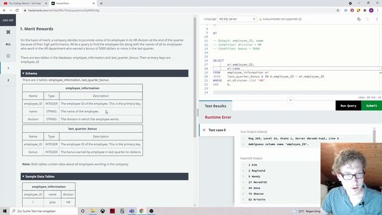Go to question 1 in sidebar
This screenshot has width=382, height=215.
pyautogui.click(x=8, y=68)
